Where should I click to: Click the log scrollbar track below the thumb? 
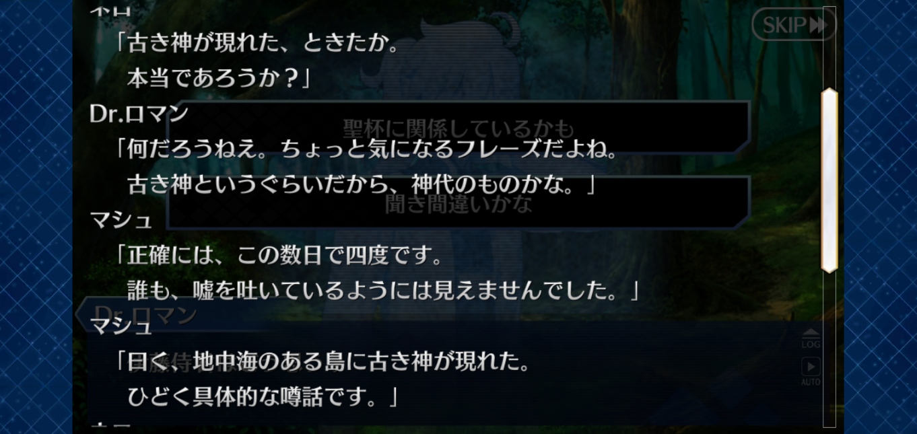pyautogui.click(x=829, y=349)
